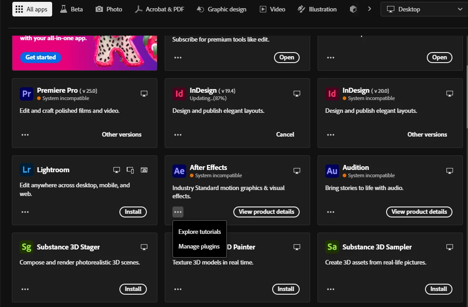Click desktop icon on InDesign v20.0 card

click(450, 94)
